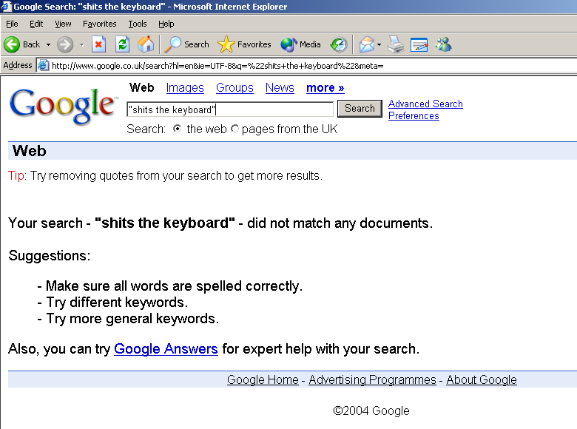Screen dimensions: 577x429
Task: Click 'Try different keywords.' text
Action: coord(117,303)
